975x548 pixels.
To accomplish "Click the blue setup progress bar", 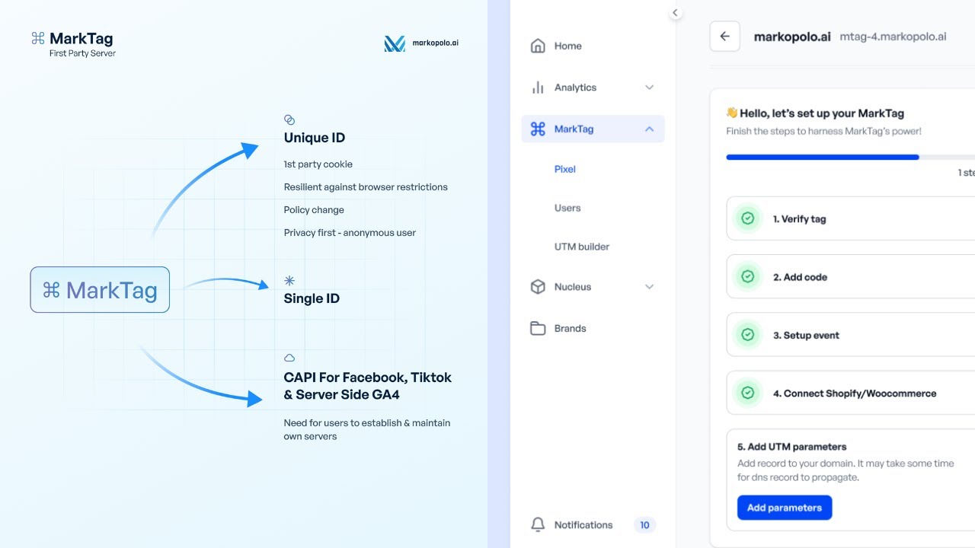I will pos(823,157).
